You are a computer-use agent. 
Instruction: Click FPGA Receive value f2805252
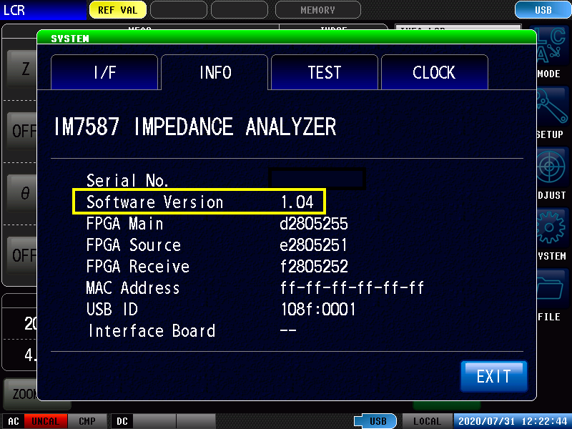(x=314, y=266)
